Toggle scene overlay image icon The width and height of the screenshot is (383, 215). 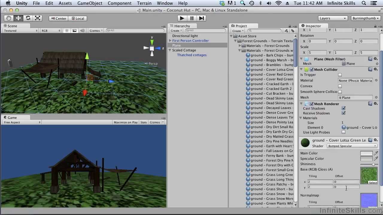[75, 30]
